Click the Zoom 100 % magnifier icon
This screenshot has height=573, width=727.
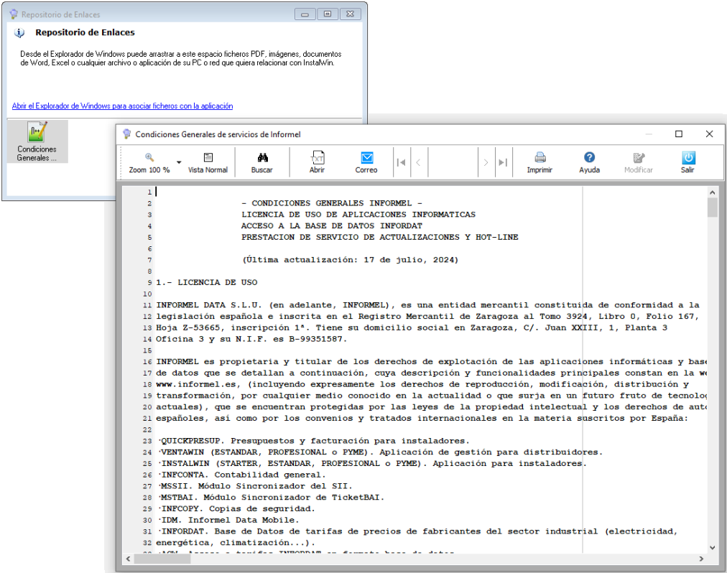pyautogui.click(x=149, y=157)
